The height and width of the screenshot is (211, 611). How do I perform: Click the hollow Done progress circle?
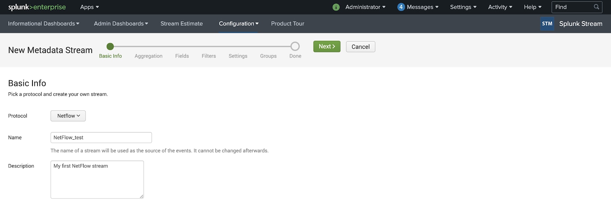(295, 47)
